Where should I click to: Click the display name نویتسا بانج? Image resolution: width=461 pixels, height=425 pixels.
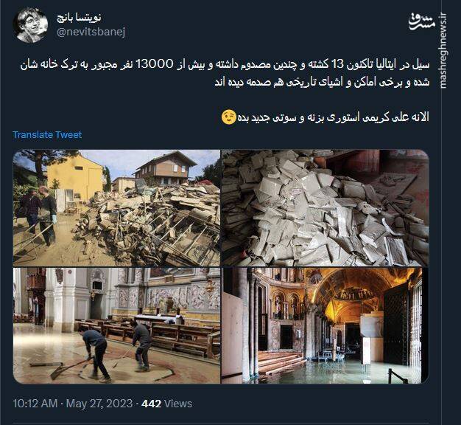point(79,18)
